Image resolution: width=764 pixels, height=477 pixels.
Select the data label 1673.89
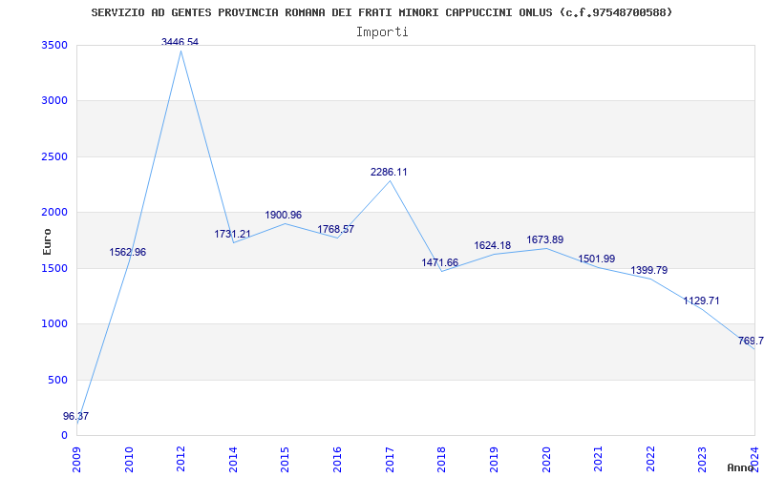(544, 240)
